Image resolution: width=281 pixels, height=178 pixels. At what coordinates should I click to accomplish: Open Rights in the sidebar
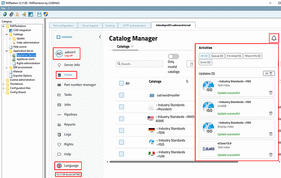[69, 144]
